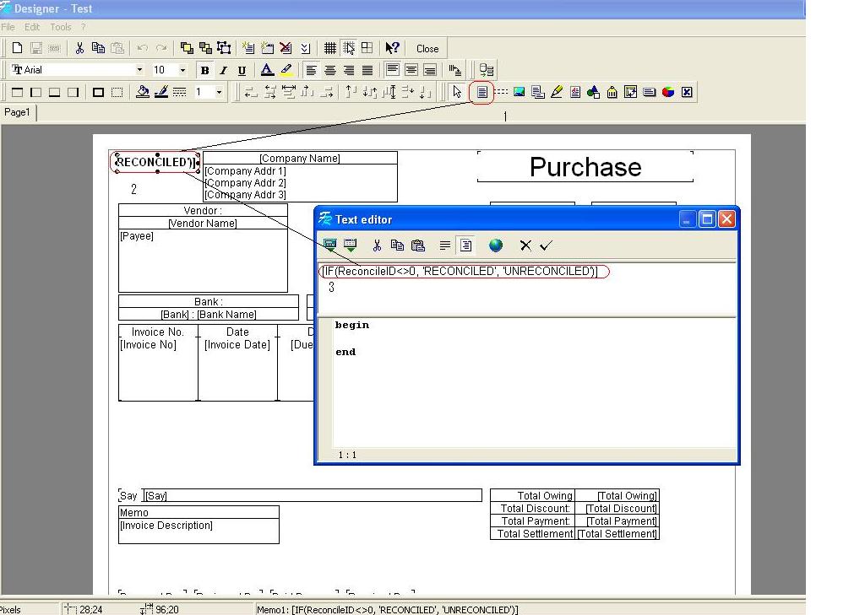This screenshot has height=615, width=865.
Task: Click the globe icon in Text editor
Action: click(496, 245)
